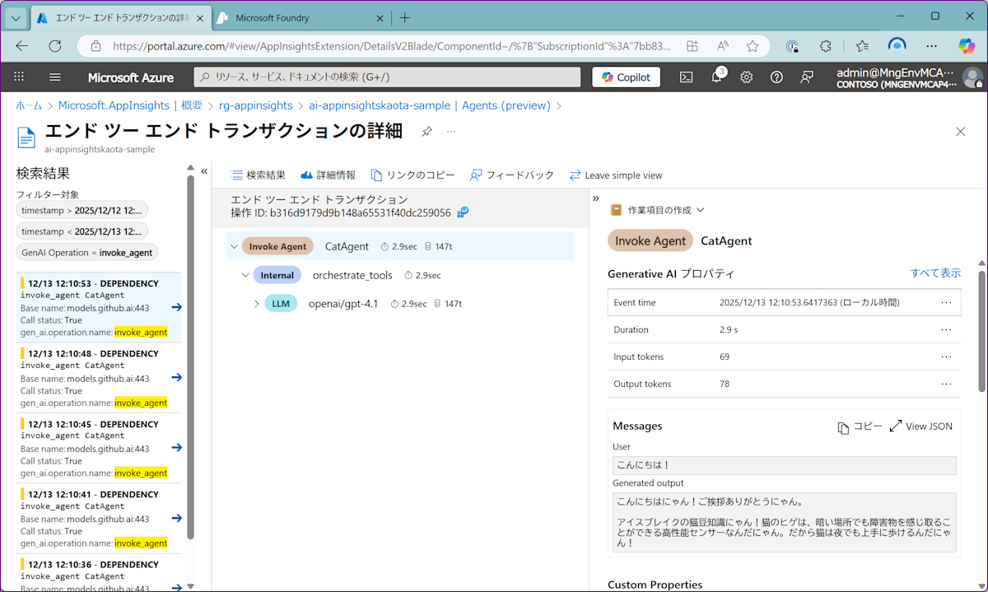Viewport: 988px width, 592px height.
Task: Refresh the browser page
Action: point(55,46)
